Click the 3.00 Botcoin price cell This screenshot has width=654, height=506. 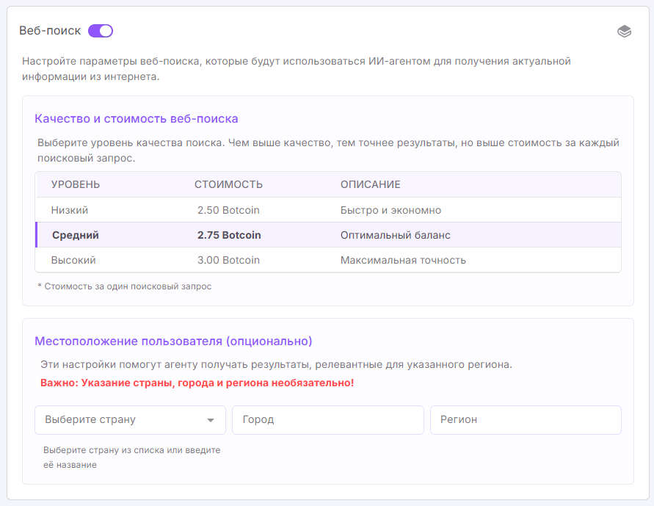[228, 260]
